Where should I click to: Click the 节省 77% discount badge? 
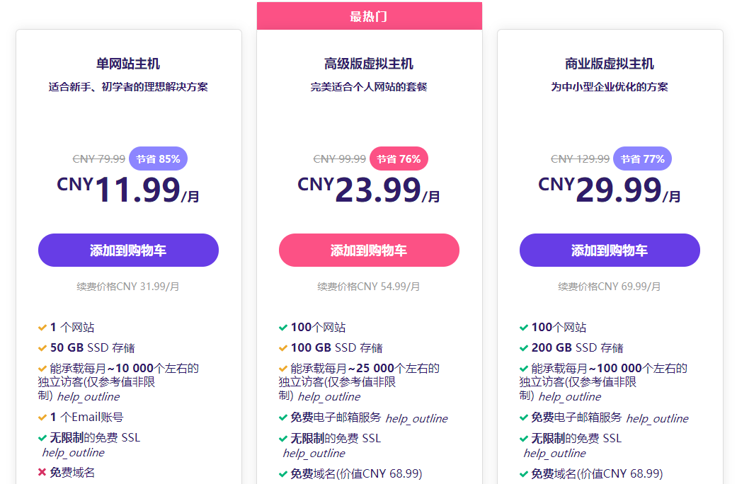(x=642, y=159)
